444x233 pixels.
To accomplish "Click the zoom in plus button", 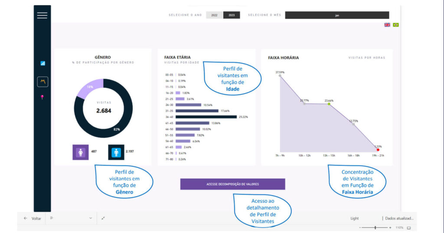I will pyautogui.click(x=390, y=228).
